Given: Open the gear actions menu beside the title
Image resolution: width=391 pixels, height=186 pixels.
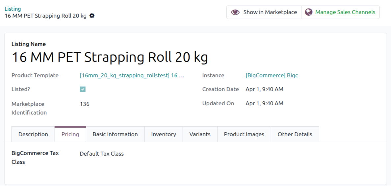Looking at the screenshot, I should pyautogui.click(x=92, y=16).
